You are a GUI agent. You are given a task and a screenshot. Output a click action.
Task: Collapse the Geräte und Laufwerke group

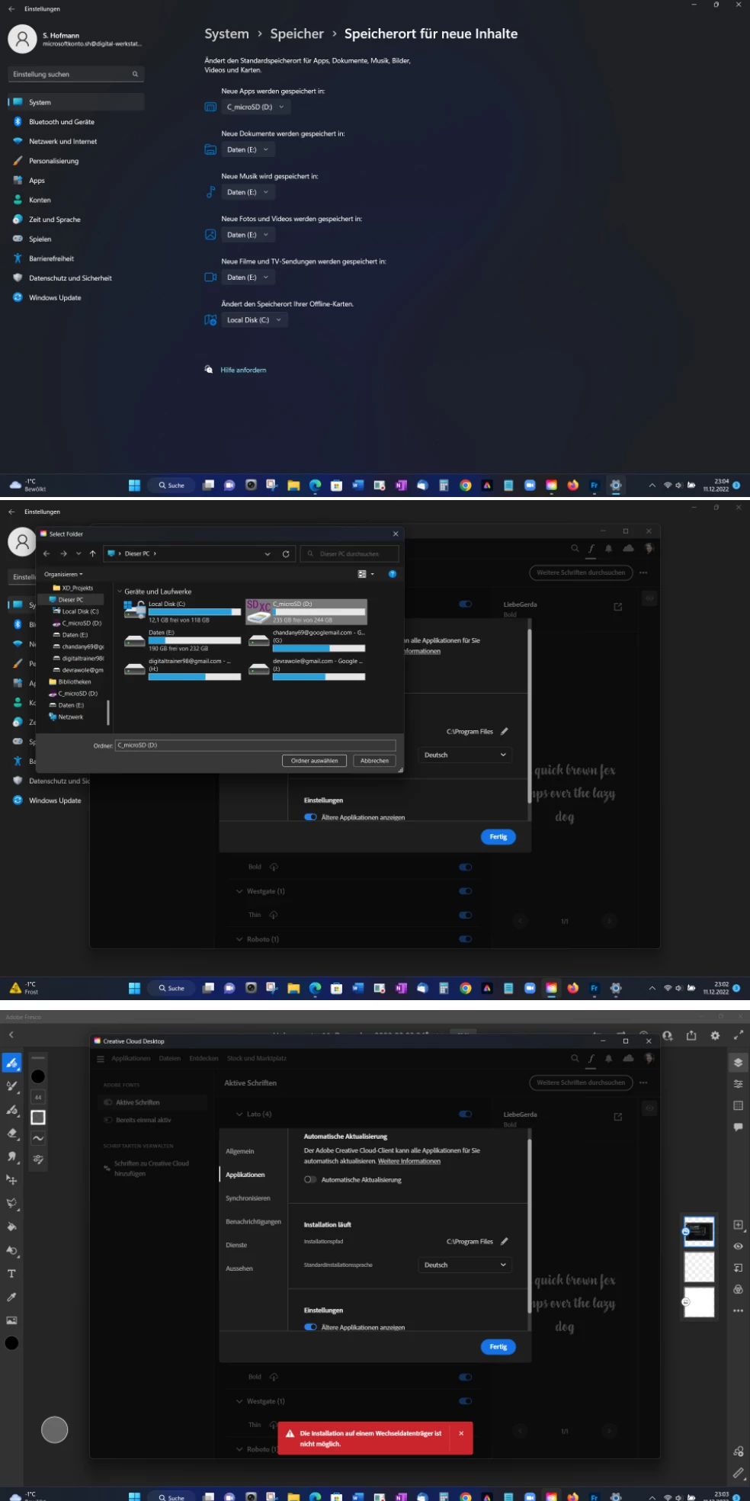(120, 592)
